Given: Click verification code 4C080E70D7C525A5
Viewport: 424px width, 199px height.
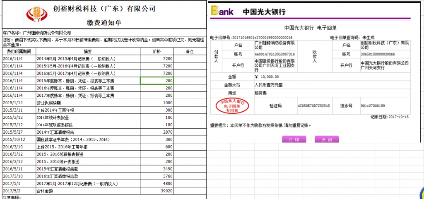Looking at the screenshot, I should (x=314, y=106).
